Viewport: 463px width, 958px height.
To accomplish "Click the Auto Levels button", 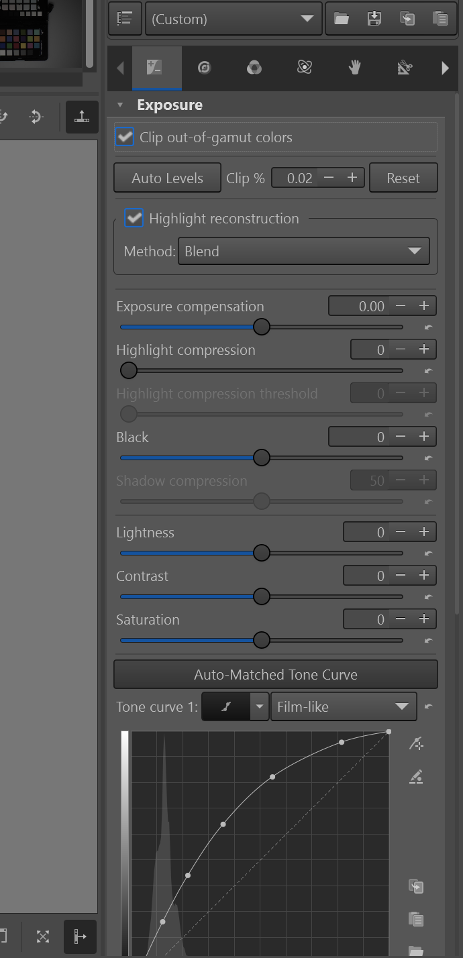I will (167, 178).
